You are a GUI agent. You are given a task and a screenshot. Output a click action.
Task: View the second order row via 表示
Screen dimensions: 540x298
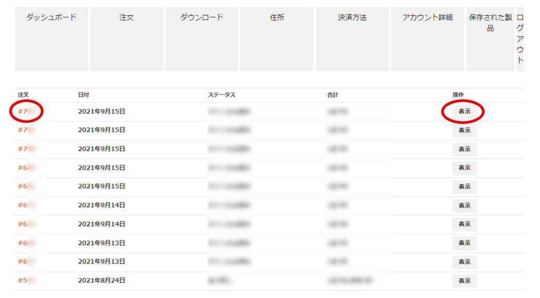tap(464, 130)
